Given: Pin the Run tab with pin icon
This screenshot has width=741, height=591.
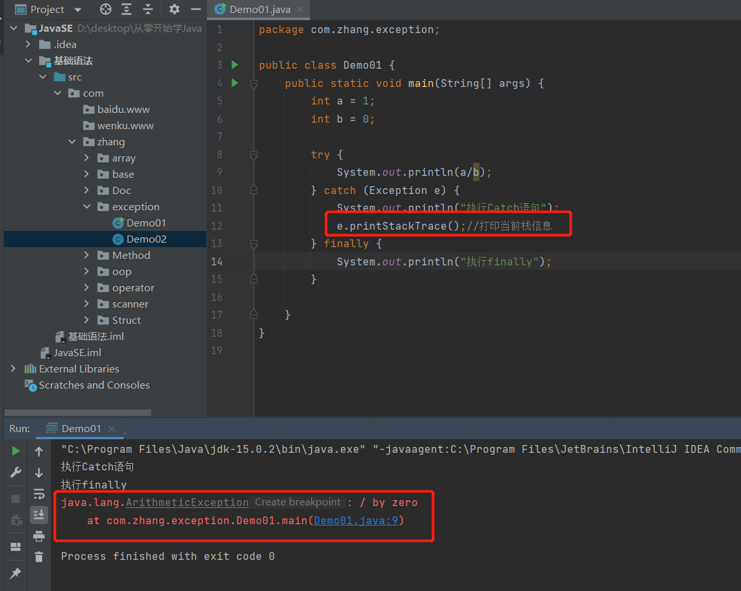Looking at the screenshot, I should [16, 573].
